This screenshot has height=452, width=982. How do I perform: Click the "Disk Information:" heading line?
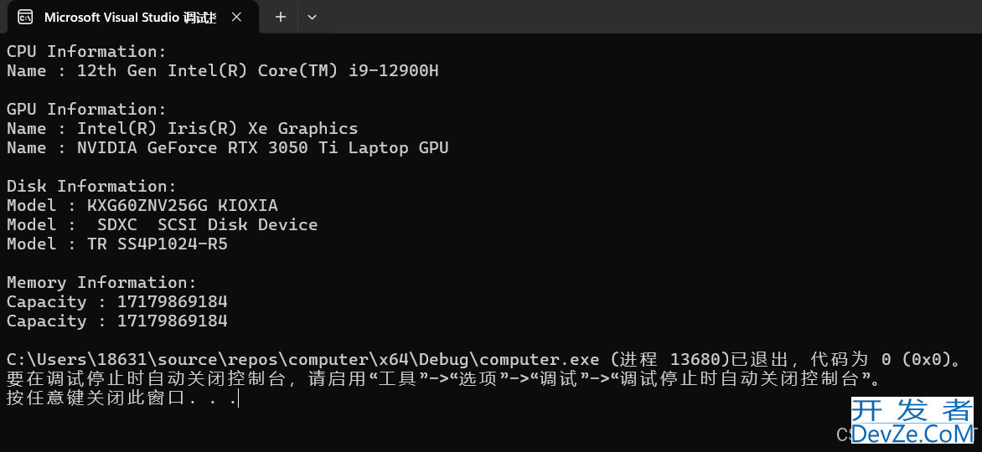click(92, 186)
